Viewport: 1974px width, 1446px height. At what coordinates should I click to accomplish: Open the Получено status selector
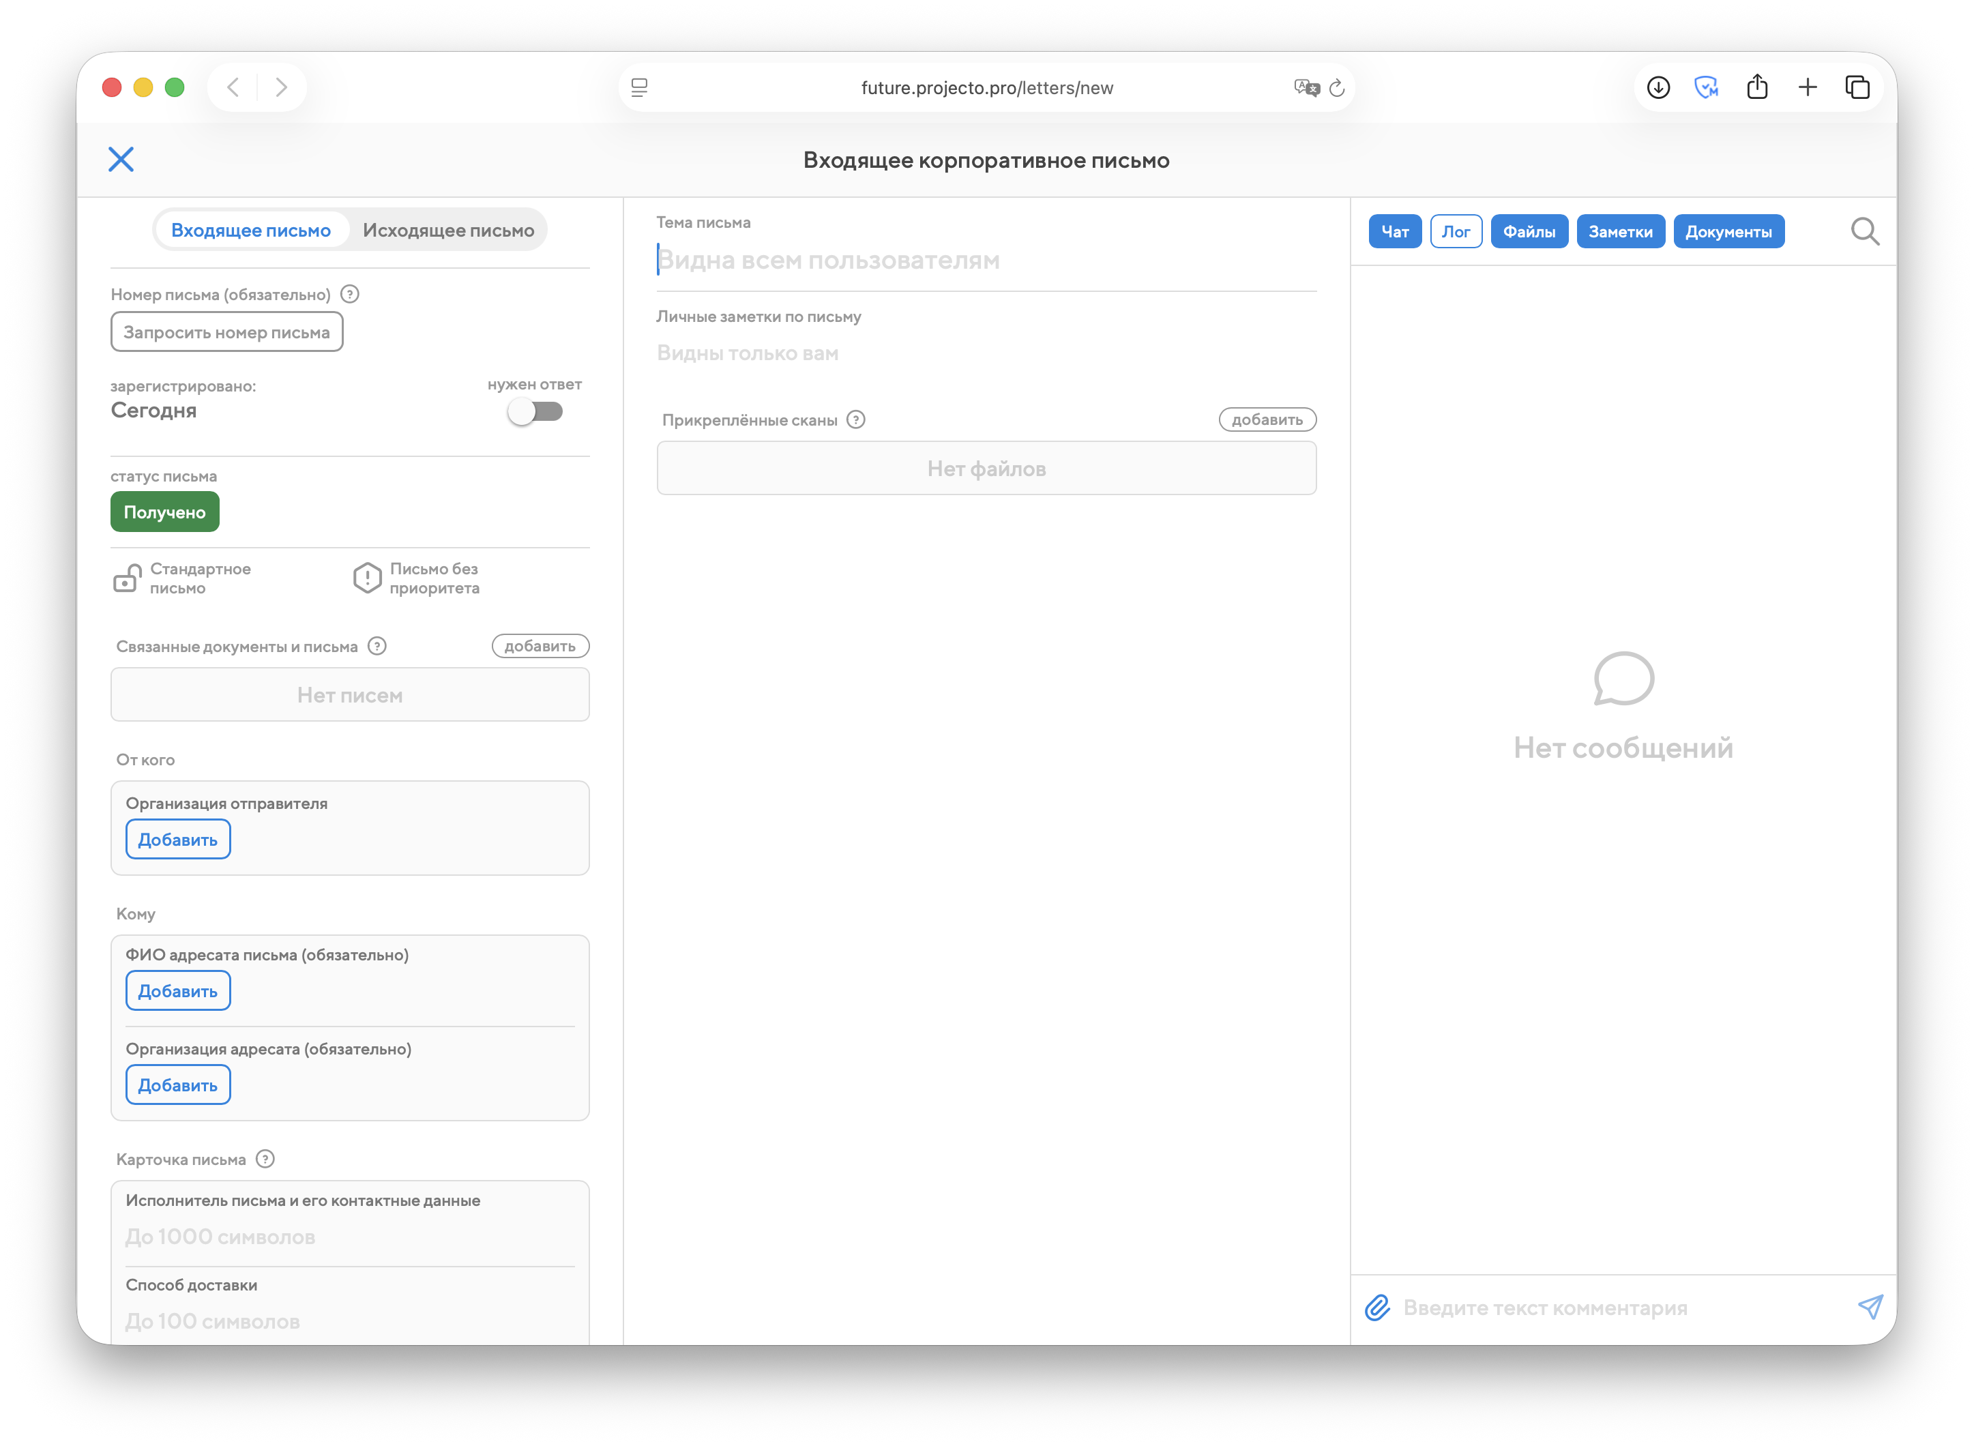tap(164, 512)
